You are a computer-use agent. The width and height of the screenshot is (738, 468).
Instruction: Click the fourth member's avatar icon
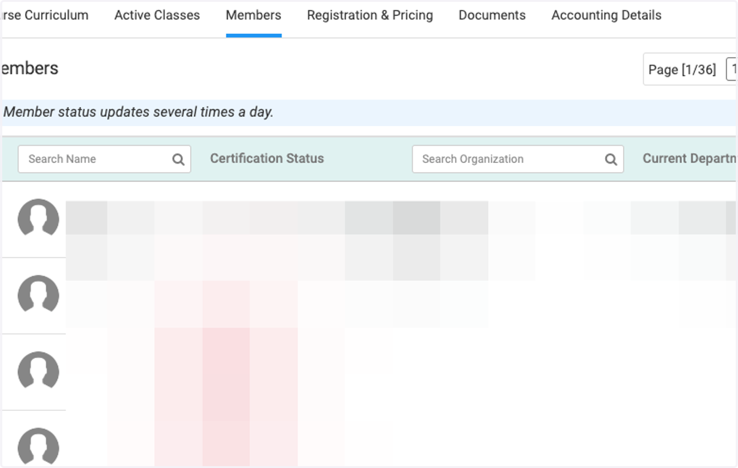point(38,446)
